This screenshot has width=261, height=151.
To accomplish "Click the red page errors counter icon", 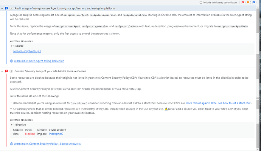I will point(242,3).
